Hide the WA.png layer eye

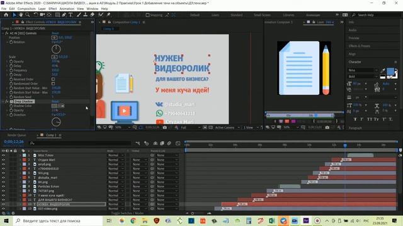click(x=3, y=173)
